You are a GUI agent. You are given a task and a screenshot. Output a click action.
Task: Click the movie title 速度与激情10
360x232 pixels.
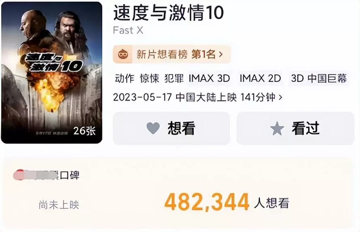tap(168, 13)
